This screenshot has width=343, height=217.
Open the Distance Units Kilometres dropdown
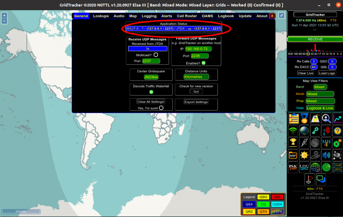(196, 77)
